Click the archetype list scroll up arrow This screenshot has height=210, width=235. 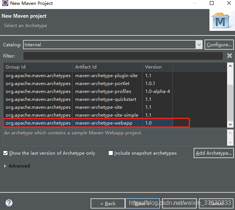pyautogui.click(x=230, y=66)
